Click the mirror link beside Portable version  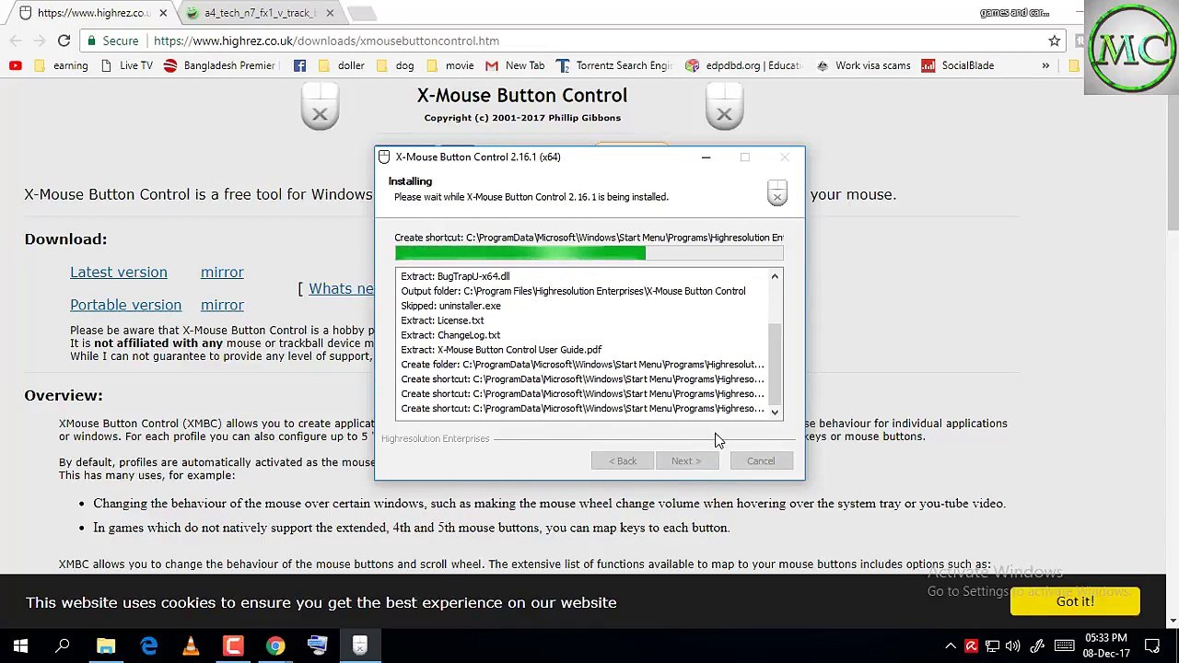[222, 305]
